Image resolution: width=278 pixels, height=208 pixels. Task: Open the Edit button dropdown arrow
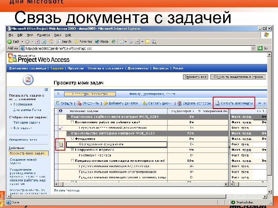[x=142, y=42]
